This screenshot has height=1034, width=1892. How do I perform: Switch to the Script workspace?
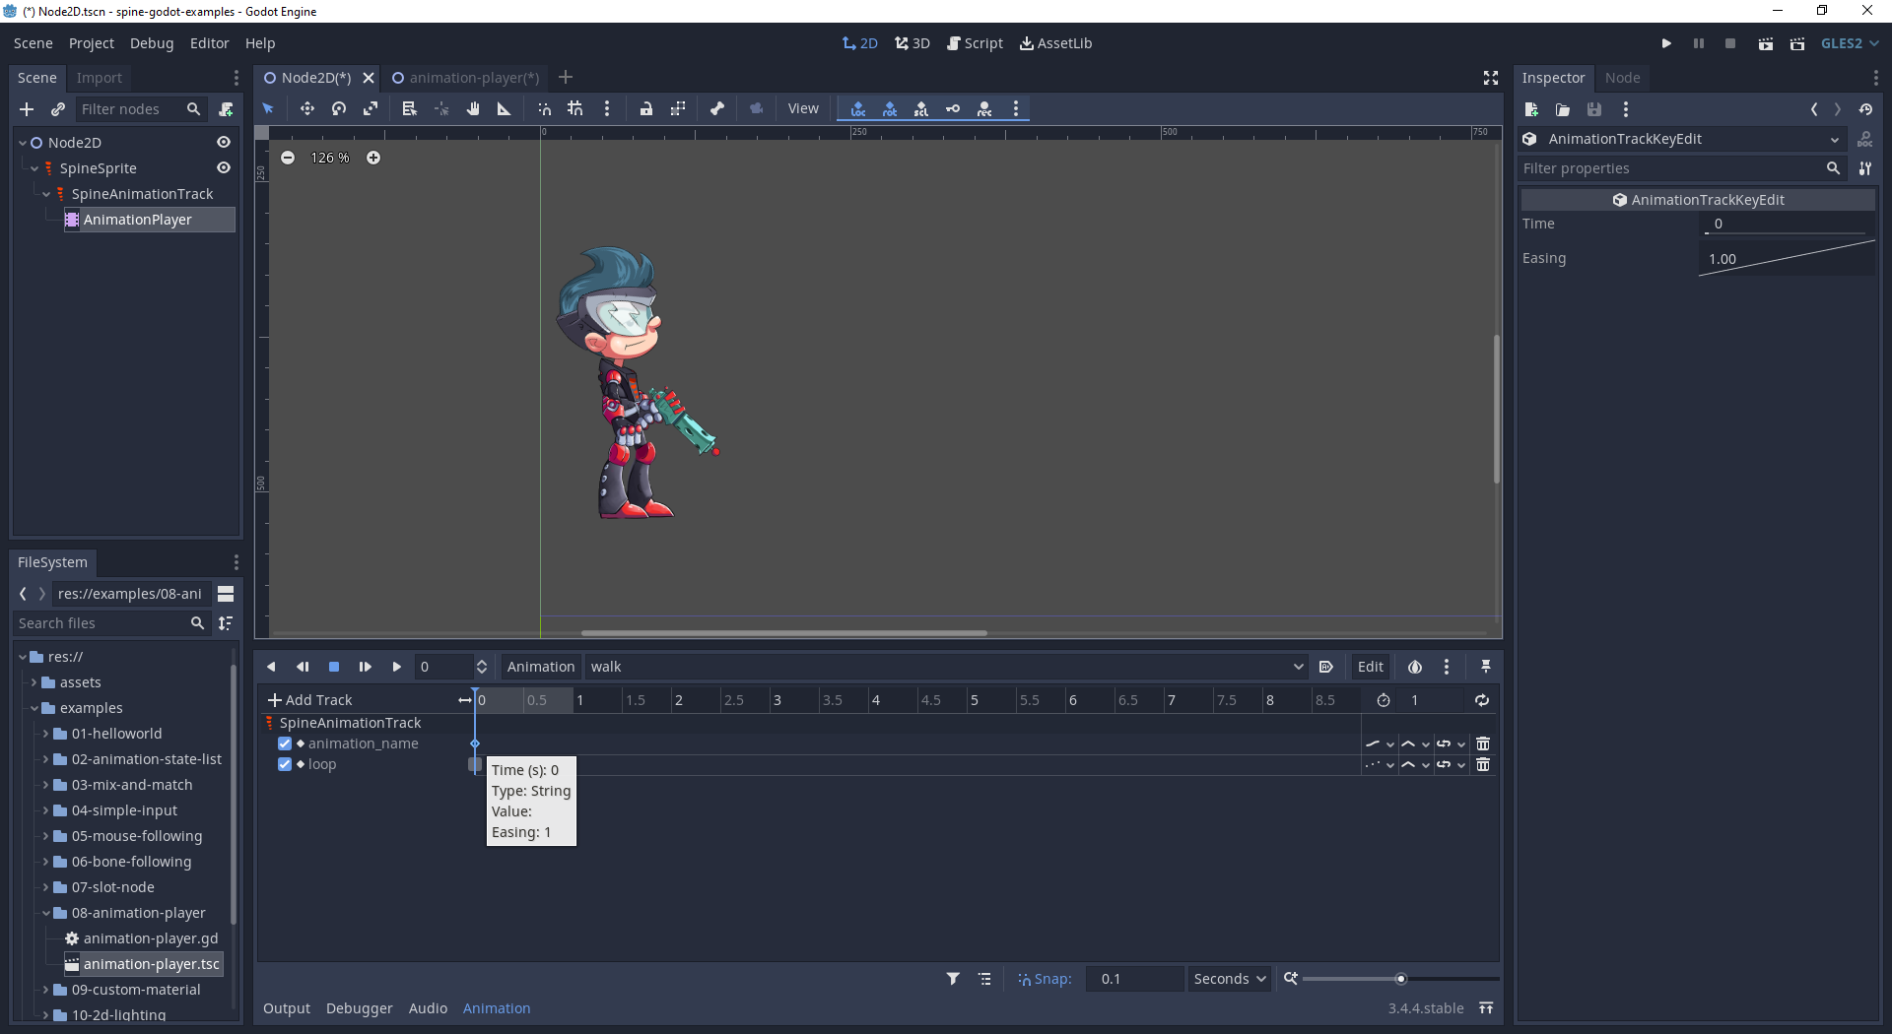[975, 43]
